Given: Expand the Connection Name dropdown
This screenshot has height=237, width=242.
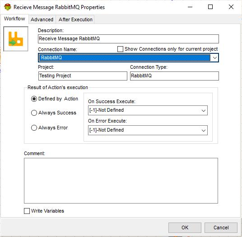Looking at the screenshot, I should (214, 58).
